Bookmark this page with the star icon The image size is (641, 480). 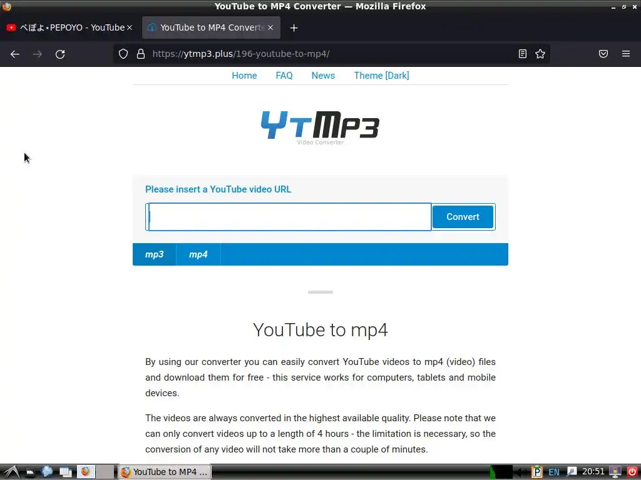click(x=540, y=54)
